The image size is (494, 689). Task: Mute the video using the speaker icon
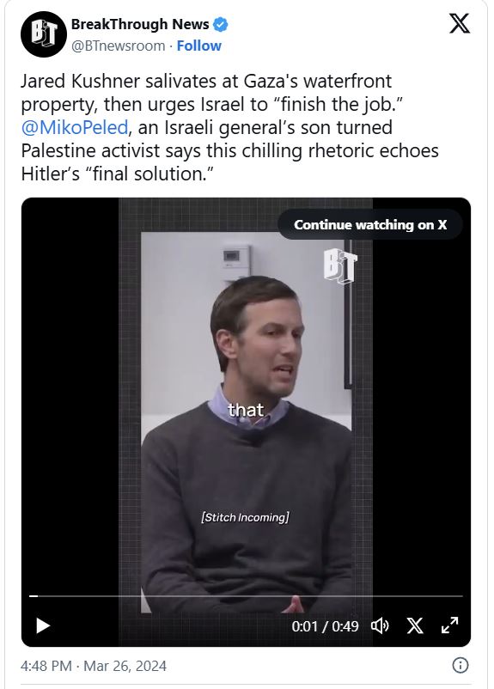380,625
